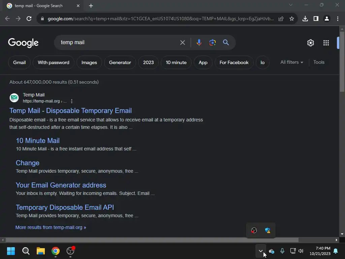Click the horizontal scrollbar thumb
Screen dimensions: 345x259
152,240
